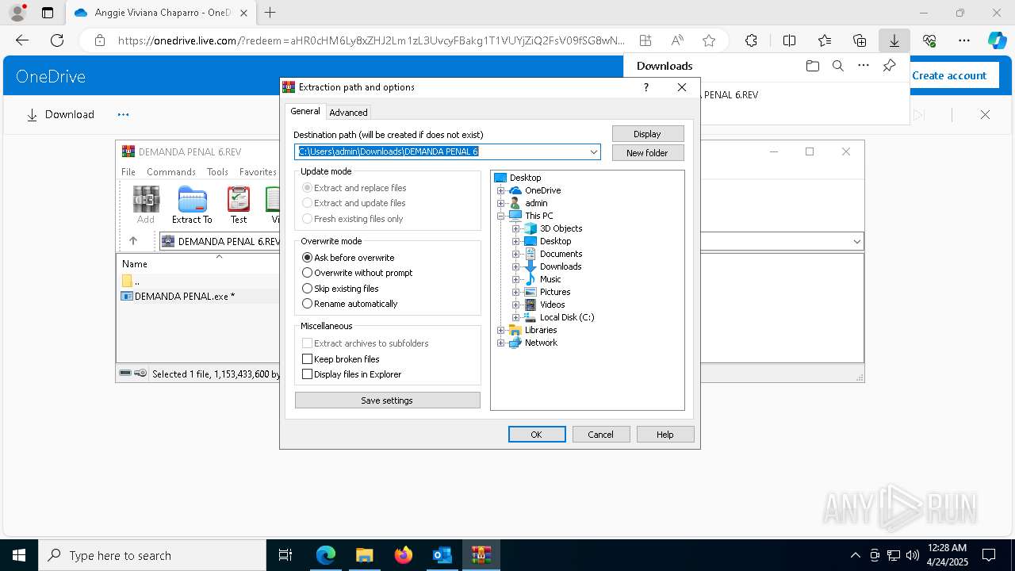Viewport: 1015px width, 571px height.
Task: Open Collections icon in Edge
Action: point(860,40)
